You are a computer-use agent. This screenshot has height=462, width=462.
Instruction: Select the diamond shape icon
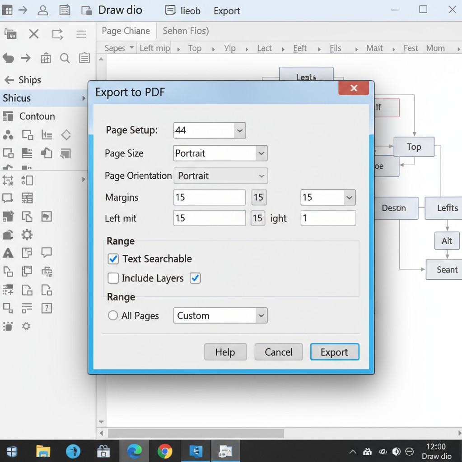[66, 134]
